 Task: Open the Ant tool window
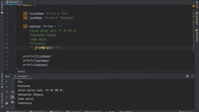[x=197, y=4]
